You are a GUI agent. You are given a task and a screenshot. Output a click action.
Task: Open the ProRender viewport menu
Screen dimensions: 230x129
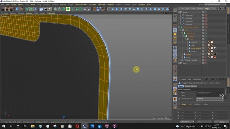point(51,13)
